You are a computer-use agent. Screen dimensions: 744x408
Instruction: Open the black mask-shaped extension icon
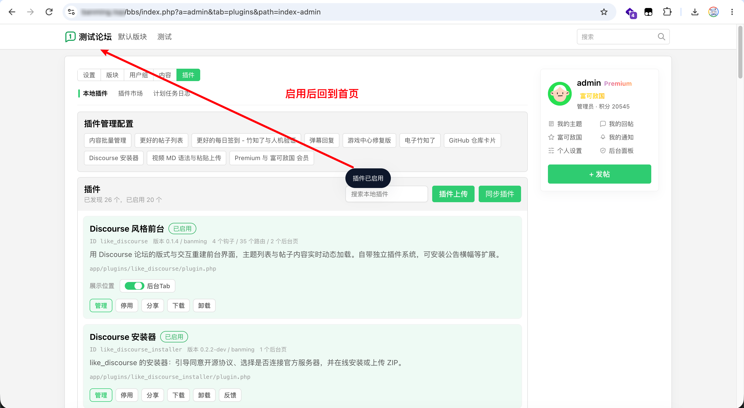click(x=648, y=12)
